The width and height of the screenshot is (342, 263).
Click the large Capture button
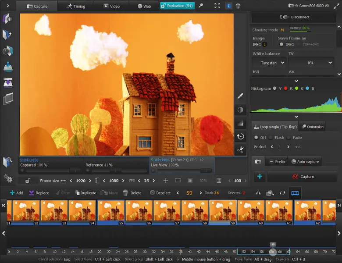tap(302, 176)
